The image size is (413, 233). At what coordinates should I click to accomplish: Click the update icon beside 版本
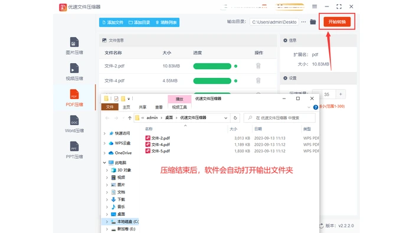322,226
